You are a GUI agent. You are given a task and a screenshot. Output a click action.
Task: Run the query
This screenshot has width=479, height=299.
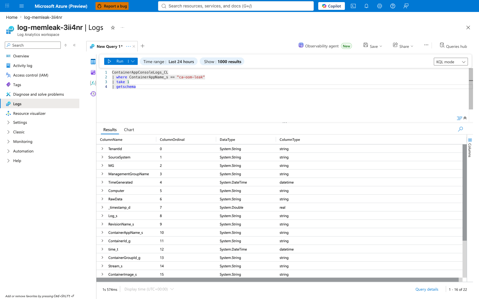click(x=116, y=61)
